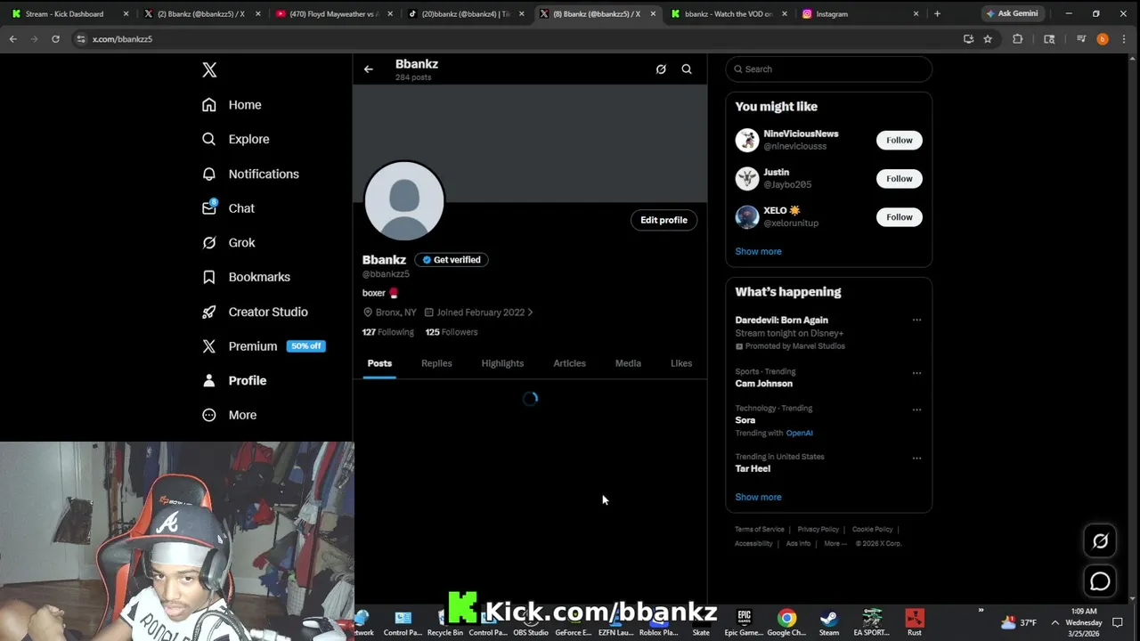The image size is (1140, 641).
Task: Switch to the Highlights tab
Action: (x=502, y=363)
